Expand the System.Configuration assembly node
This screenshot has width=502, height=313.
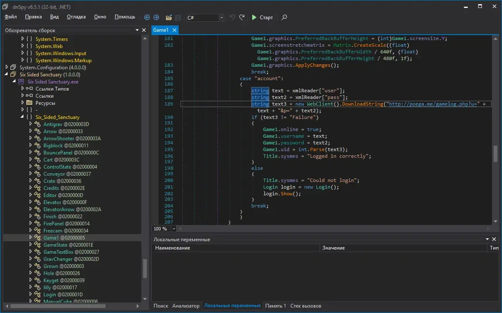pos(7,68)
